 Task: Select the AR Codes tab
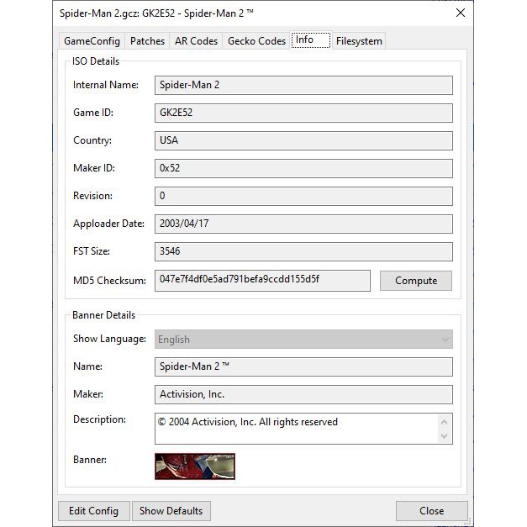tap(196, 41)
